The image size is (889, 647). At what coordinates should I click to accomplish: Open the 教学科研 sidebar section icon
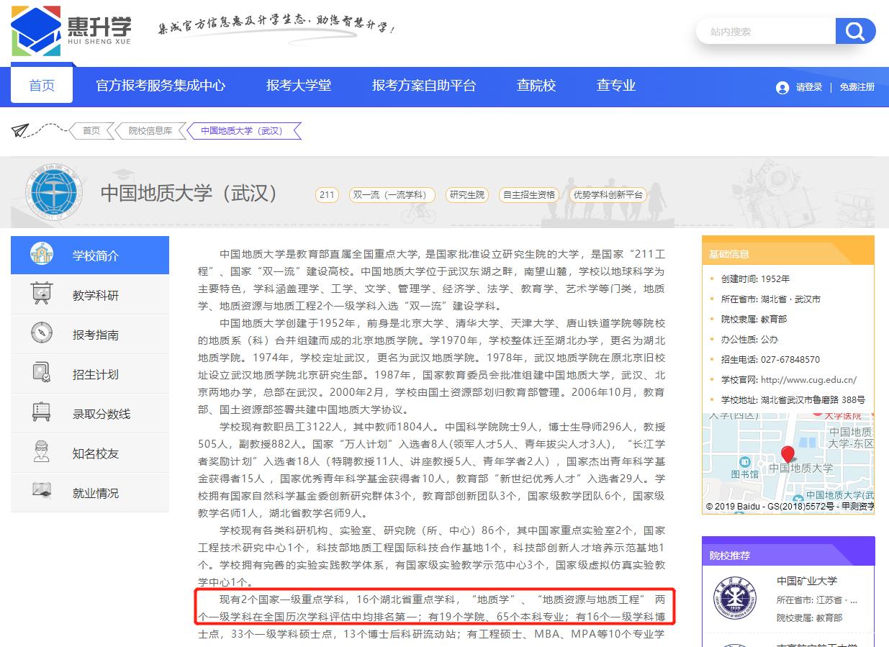tap(40, 294)
